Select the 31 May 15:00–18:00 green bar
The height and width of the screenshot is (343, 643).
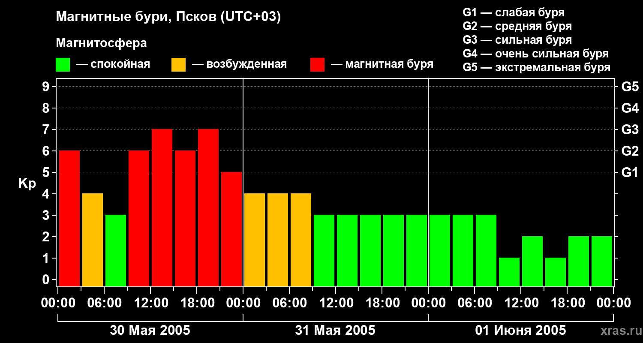click(370, 250)
